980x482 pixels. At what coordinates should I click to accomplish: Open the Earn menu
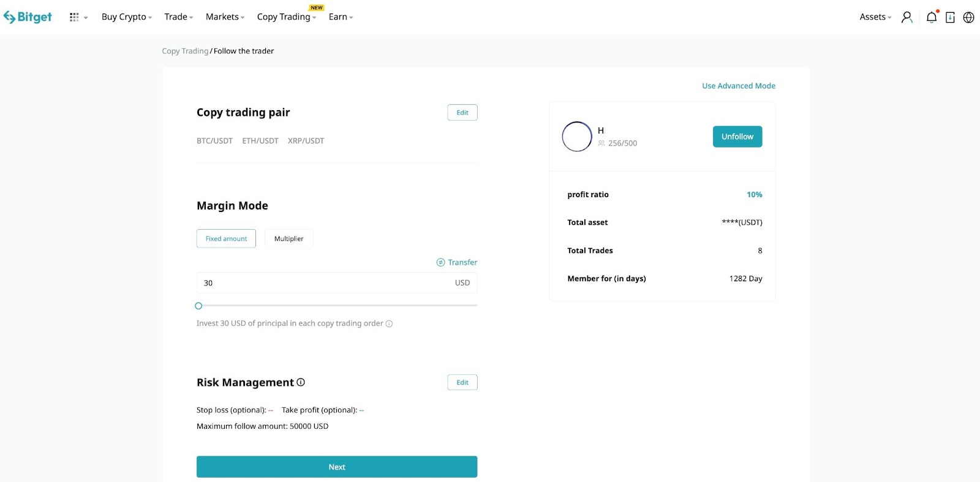pyautogui.click(x=341, y=17)
